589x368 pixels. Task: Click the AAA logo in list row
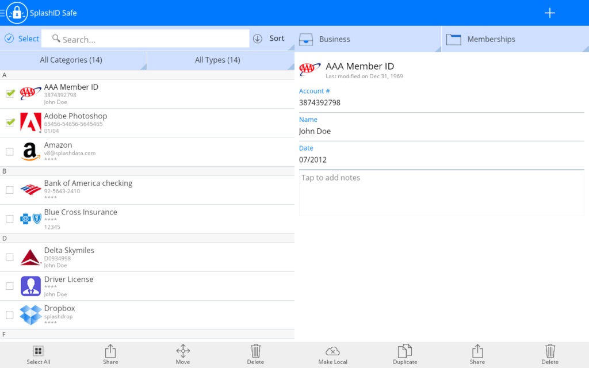pyautogui.click(x=30, y=93)
